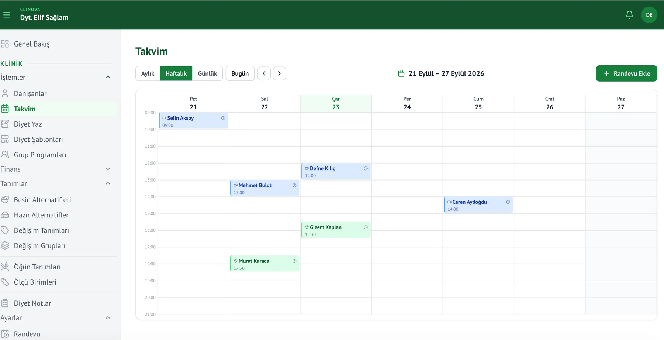Open the hamburger menu icon
The height and width of the screenshot is (340, 664).
pyautogui.click(x=7, y=15)
